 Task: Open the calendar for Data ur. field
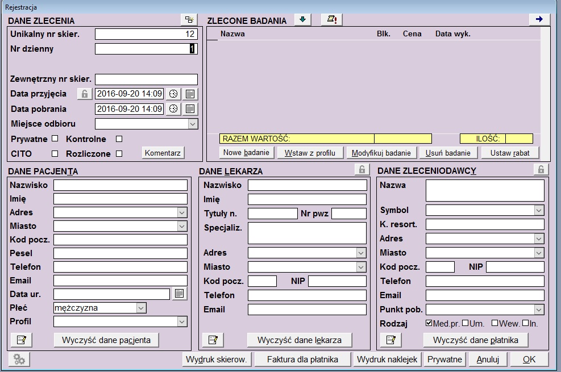point(180,294)
